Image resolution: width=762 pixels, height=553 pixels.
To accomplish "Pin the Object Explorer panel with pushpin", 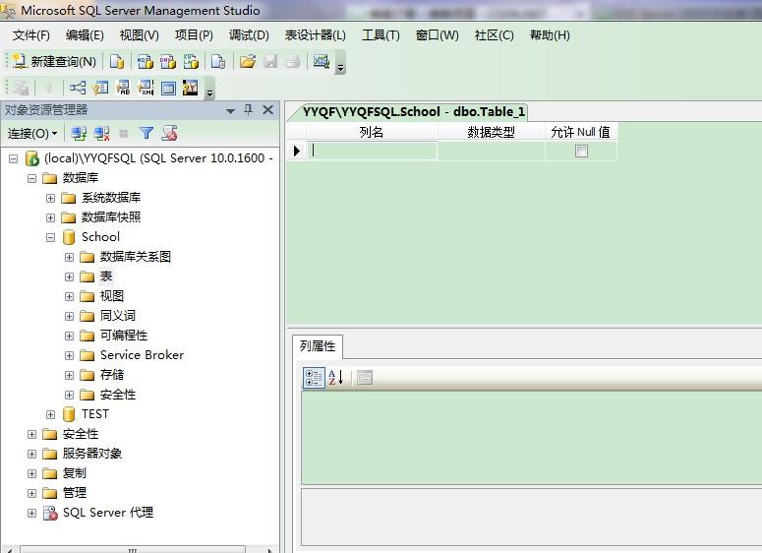I will pyautogui.click(x=248, y=110).
